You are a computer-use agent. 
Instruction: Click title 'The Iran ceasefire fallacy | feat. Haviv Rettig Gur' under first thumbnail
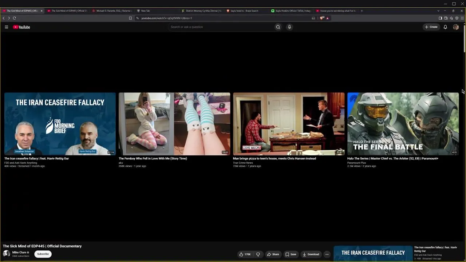click(x=36, y=159)
